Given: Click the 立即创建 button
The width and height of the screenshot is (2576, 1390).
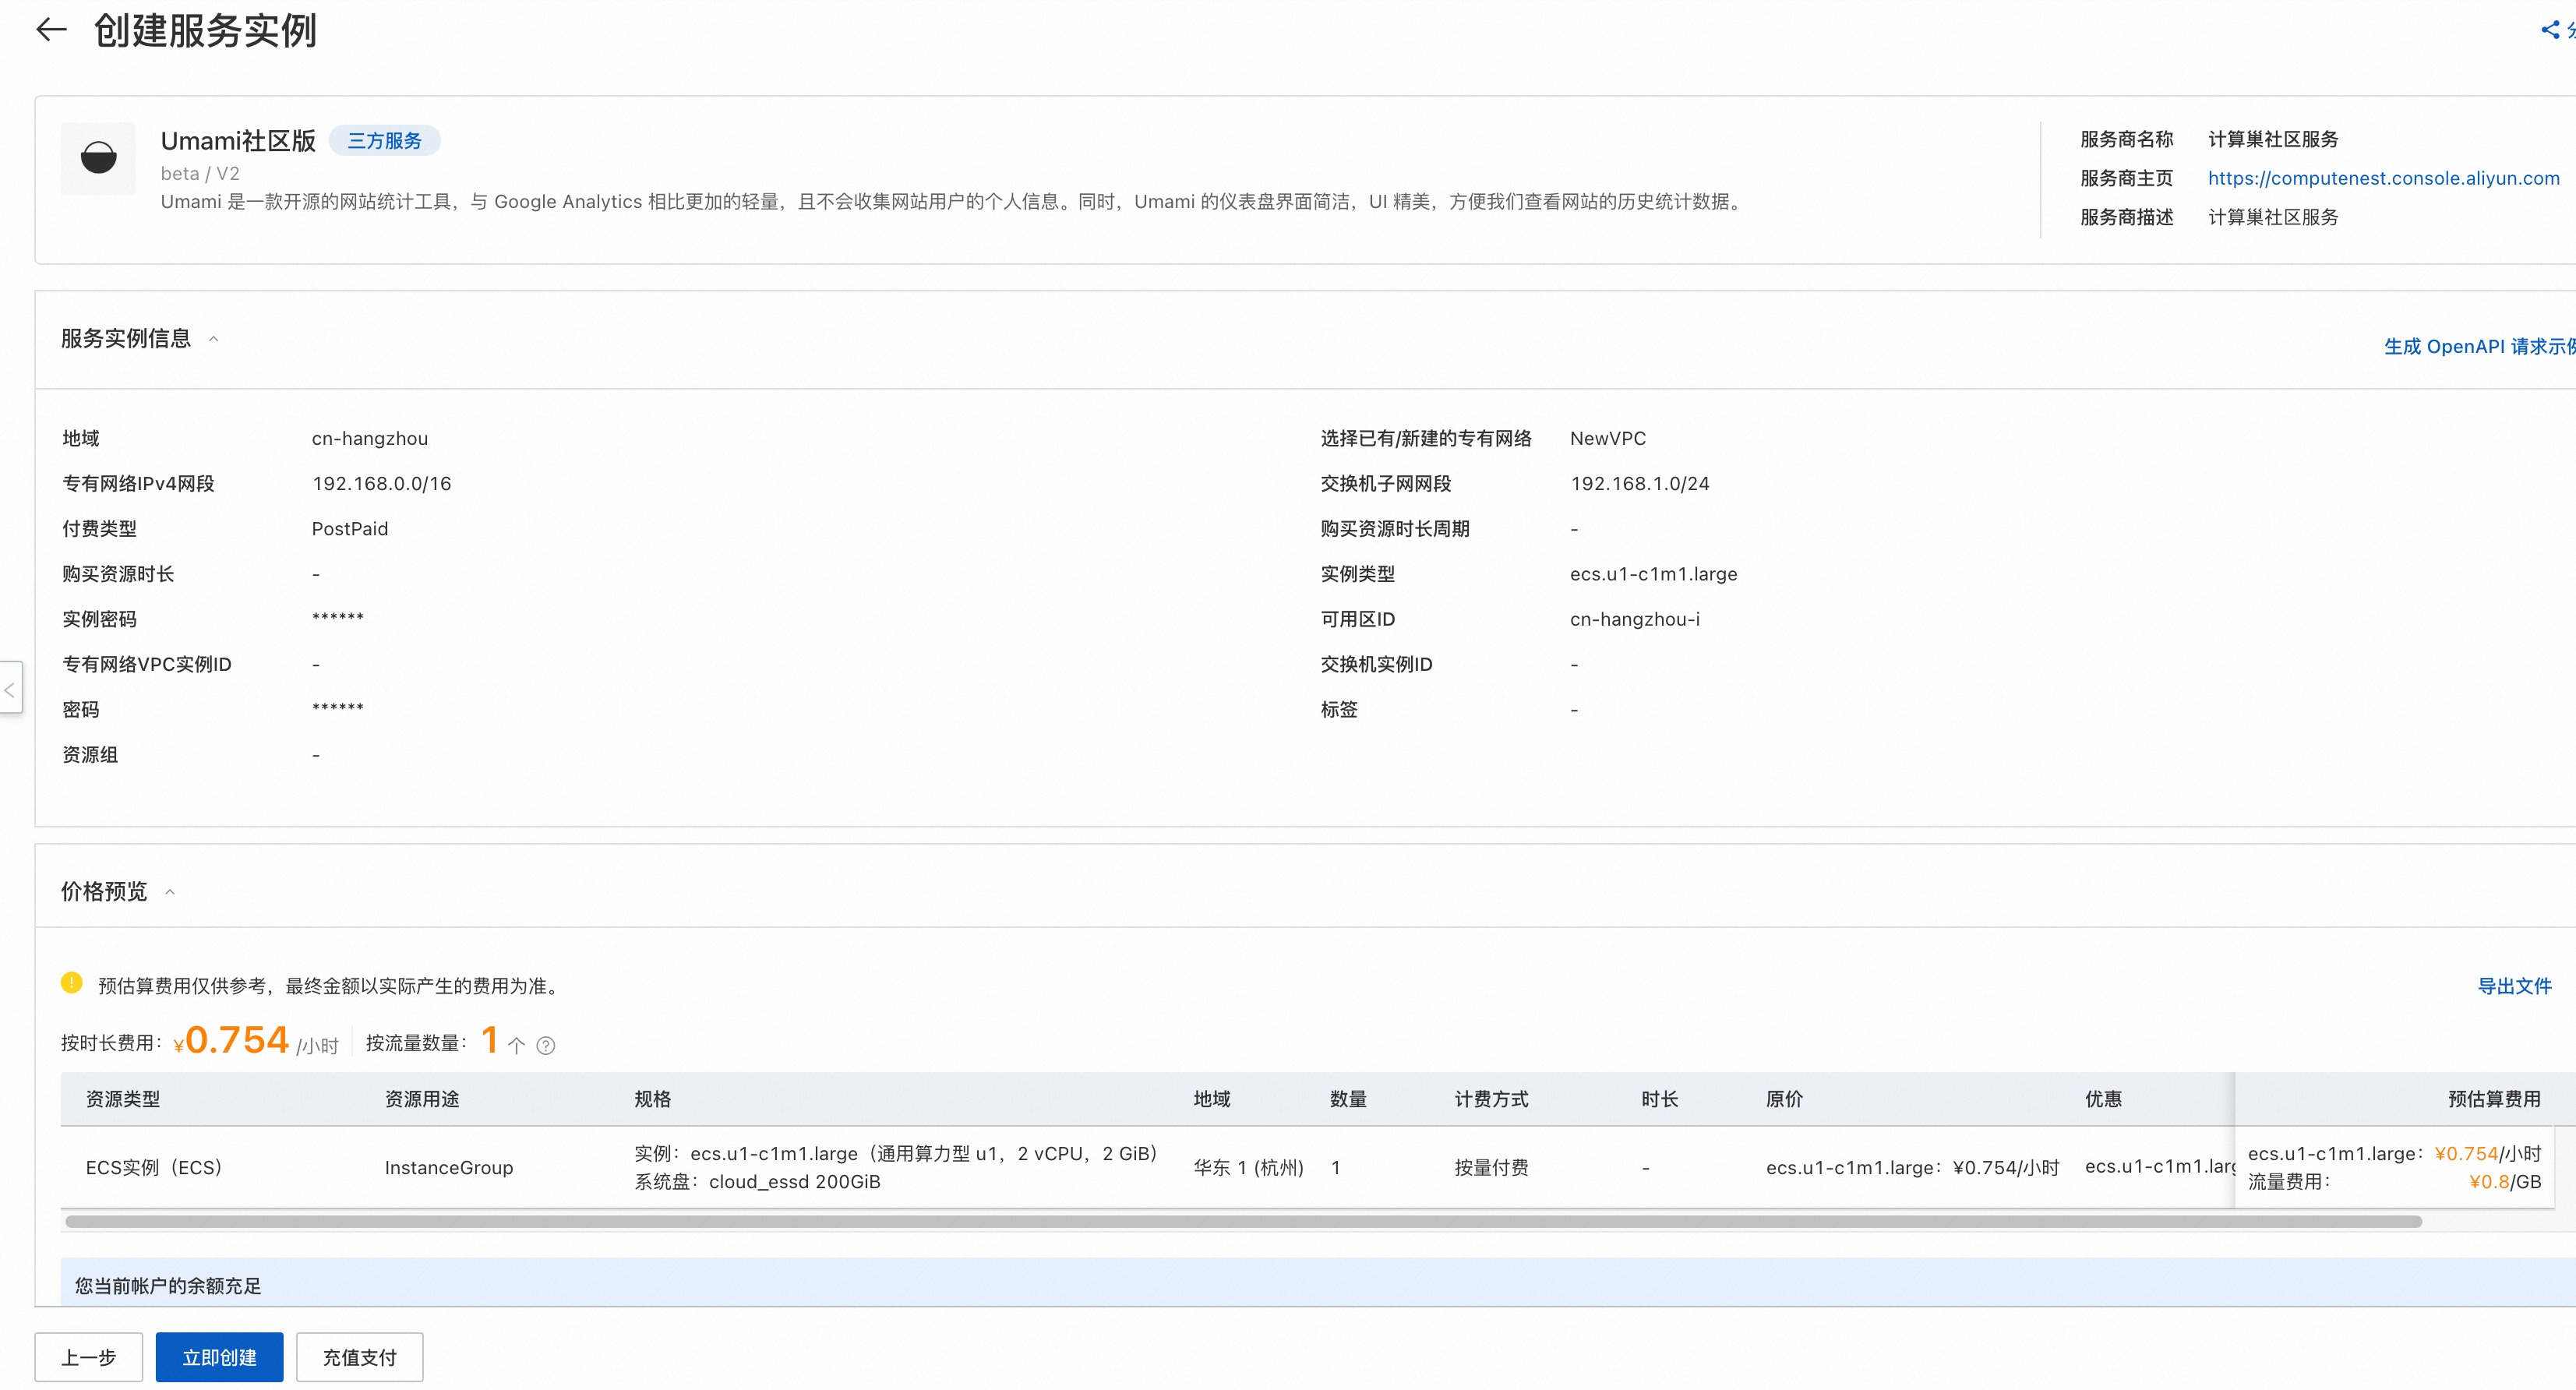Looking at the screenshot, I should click(x=219, y=1357).
